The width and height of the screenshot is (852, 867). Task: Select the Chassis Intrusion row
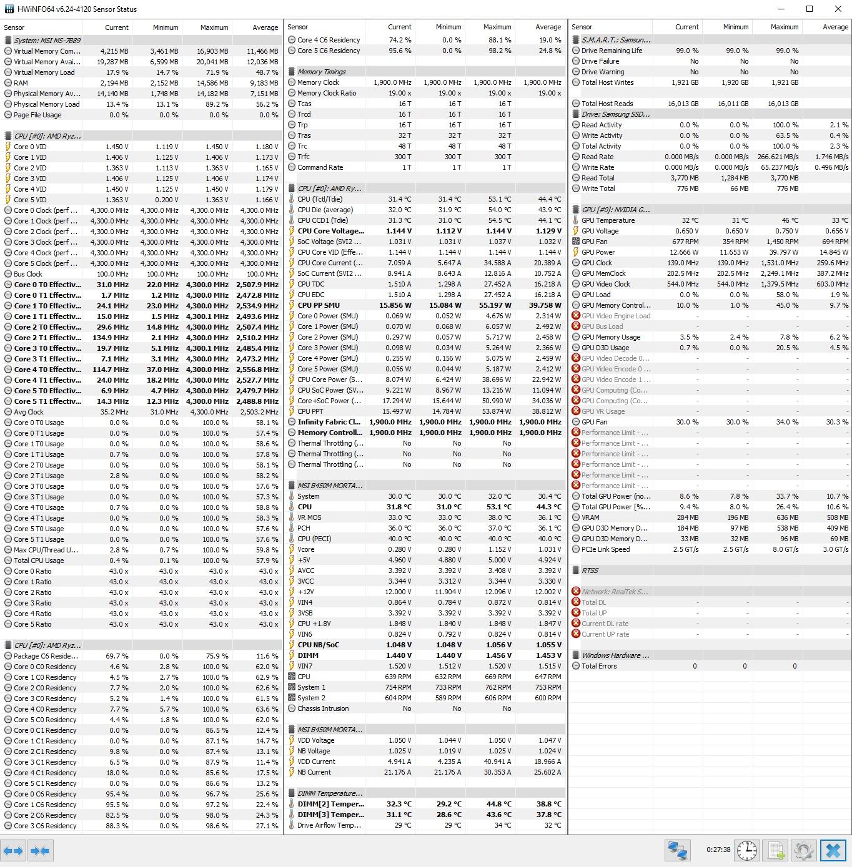point(425,708)
